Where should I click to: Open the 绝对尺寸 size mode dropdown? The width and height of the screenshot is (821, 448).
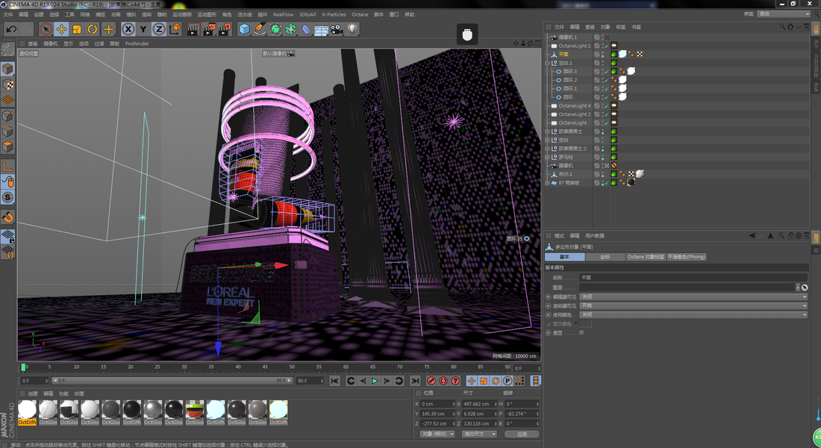(479, 434)
